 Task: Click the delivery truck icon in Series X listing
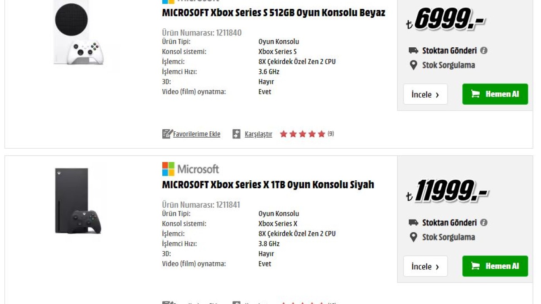413,223
